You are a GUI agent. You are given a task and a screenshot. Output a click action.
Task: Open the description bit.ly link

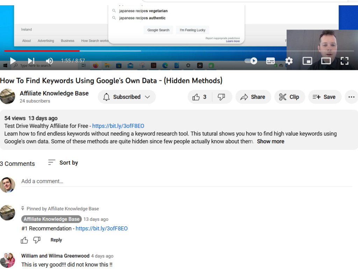[118, 126]
